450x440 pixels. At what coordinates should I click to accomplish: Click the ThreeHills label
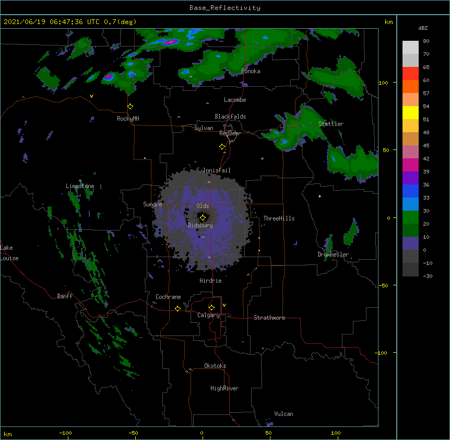[x=279, y=218]
